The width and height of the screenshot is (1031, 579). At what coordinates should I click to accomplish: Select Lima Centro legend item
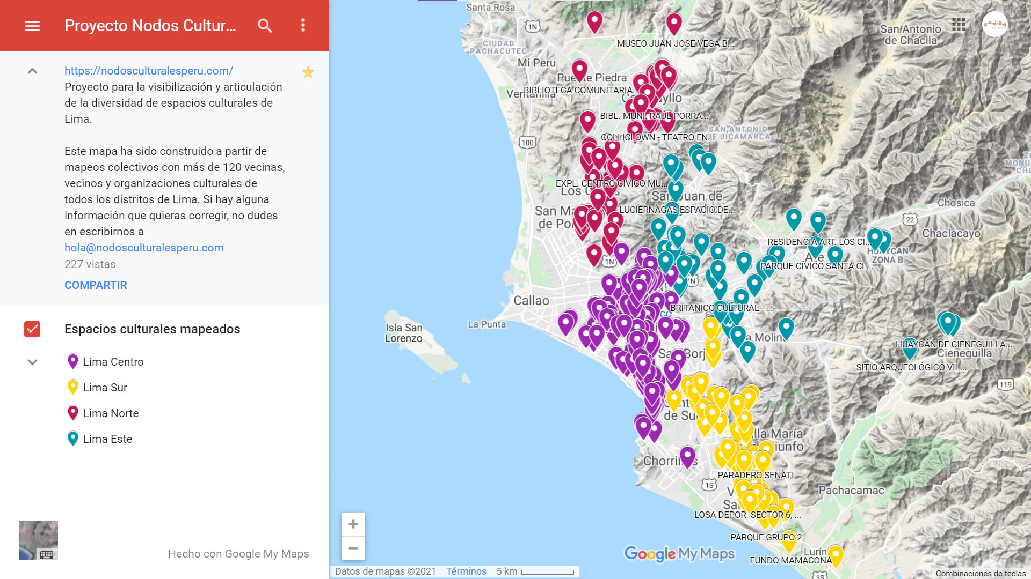click(113, 362)
